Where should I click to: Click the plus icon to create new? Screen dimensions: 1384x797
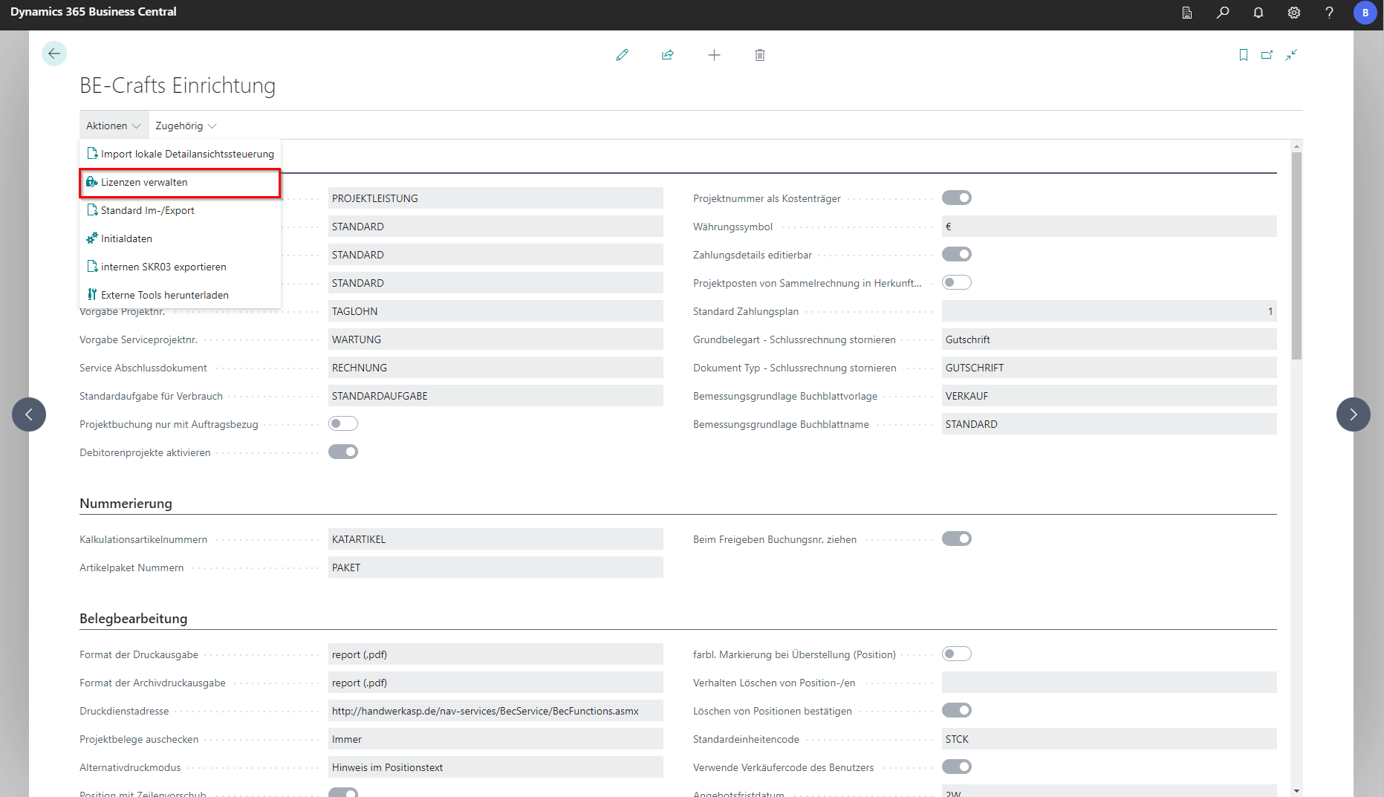(714, 55)
